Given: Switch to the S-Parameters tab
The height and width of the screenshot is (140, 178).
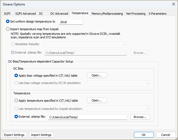Looking at the screenshot, I should (x=157, y=14).
